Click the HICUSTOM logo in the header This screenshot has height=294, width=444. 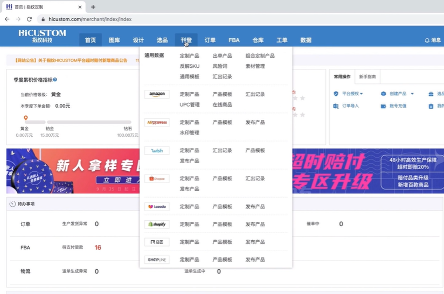coord(42,36)
